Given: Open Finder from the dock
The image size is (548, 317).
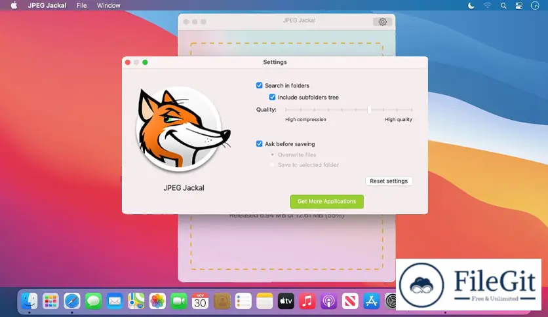Looking at the screenshot, I should click(29, 301).
